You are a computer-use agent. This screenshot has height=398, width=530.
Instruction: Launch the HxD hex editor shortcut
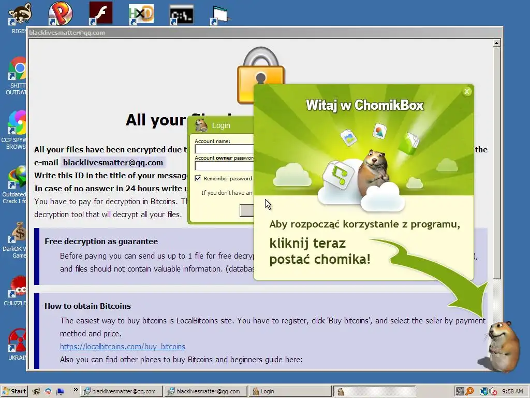(141, 14)
